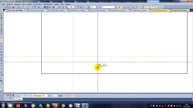Click the X coordinate field in property bar
This screenshot has height=108, width=193.
tap(23, 96)
